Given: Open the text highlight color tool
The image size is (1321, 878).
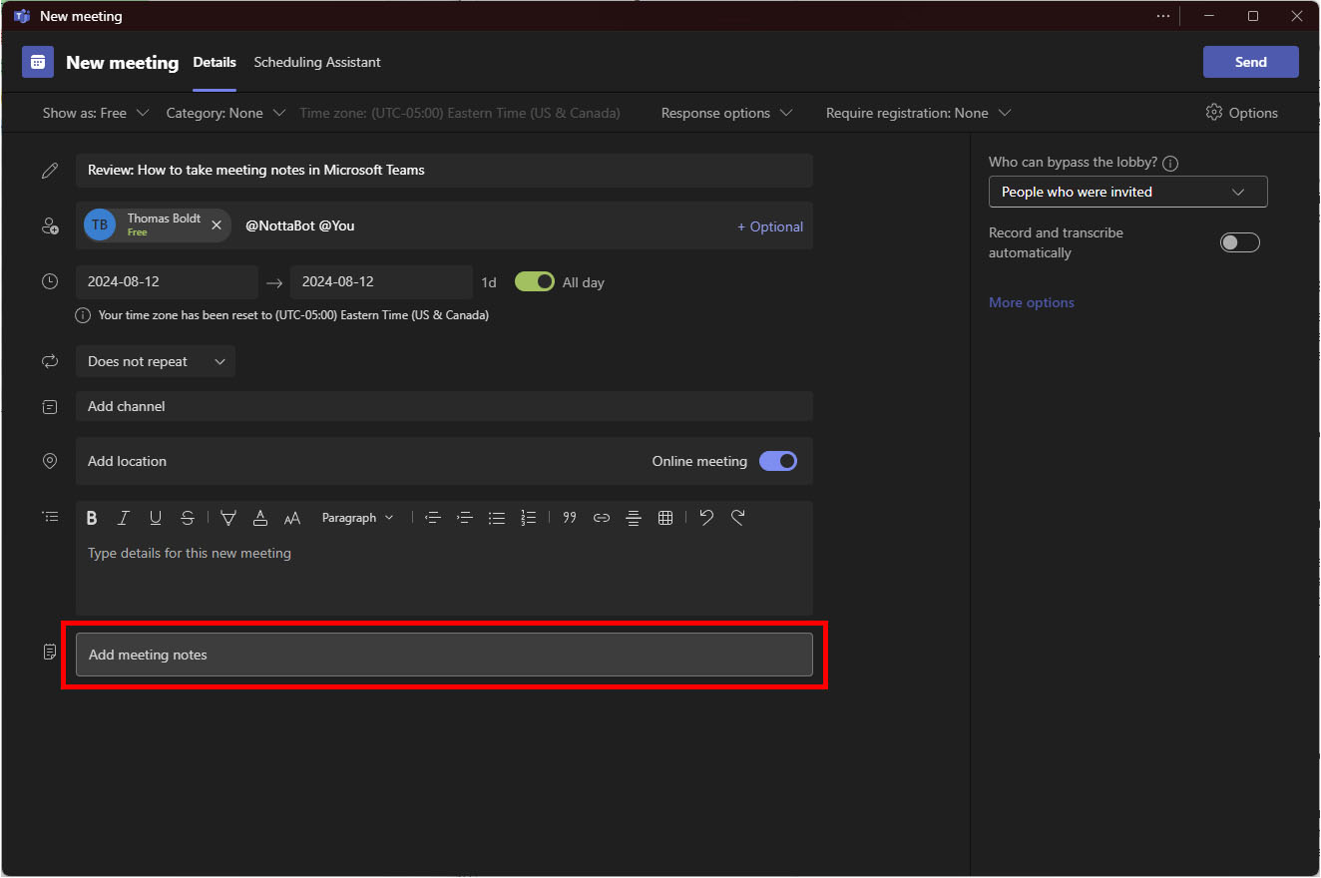Looking at the screenshot, I should tap(228, 518).
